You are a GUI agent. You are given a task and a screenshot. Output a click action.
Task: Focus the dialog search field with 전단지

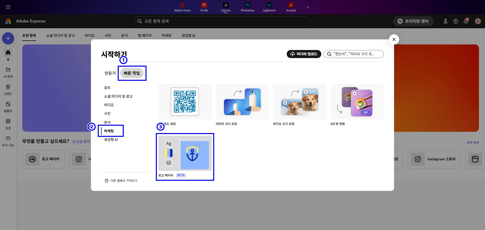[x=354, y=54]
